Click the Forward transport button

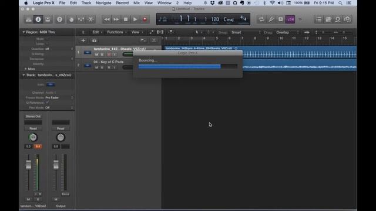(x=116, y=19)
